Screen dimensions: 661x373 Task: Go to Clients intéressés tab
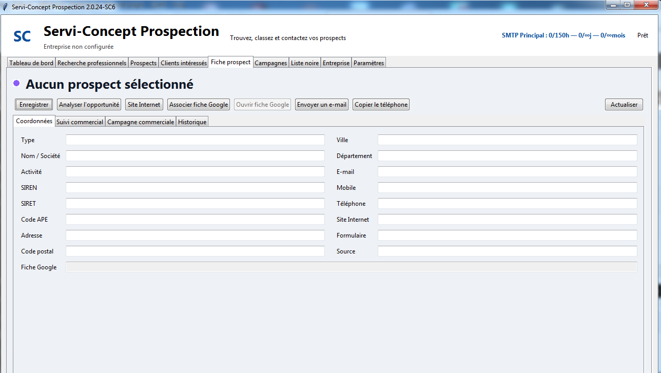[x=183, y=63]
